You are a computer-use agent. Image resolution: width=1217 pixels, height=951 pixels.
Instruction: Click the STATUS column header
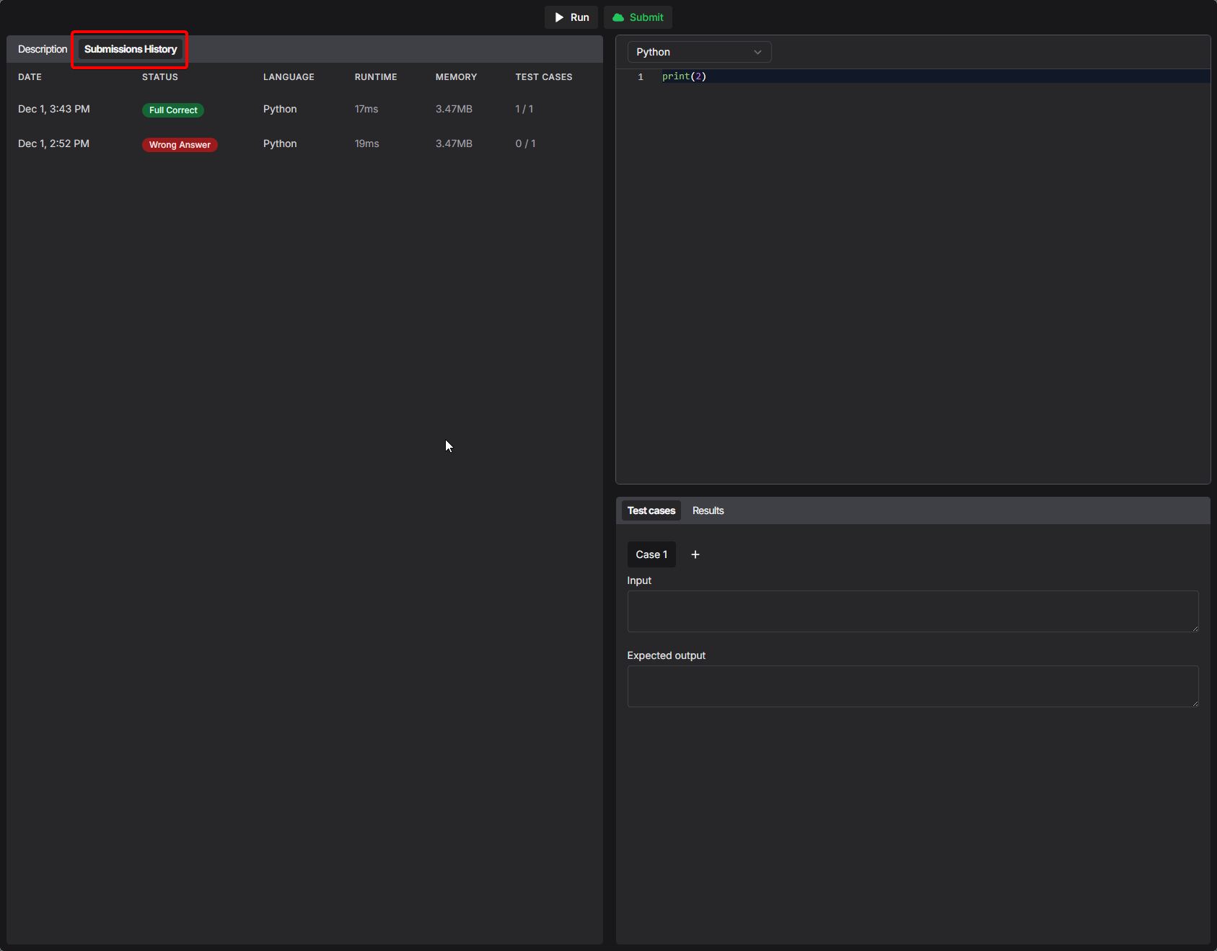160,77
